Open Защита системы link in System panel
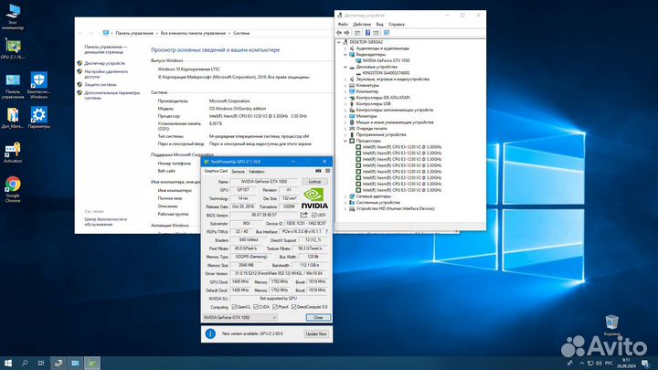Screen dimensions: 658x370 pos(101,85)
